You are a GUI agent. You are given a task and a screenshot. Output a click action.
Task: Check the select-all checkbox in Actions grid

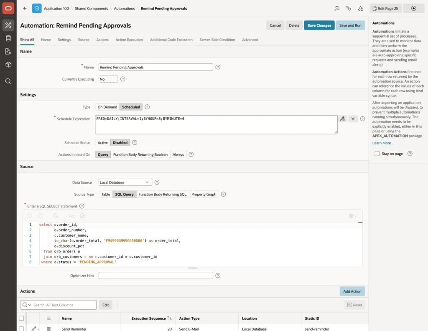tap(21, 318)
